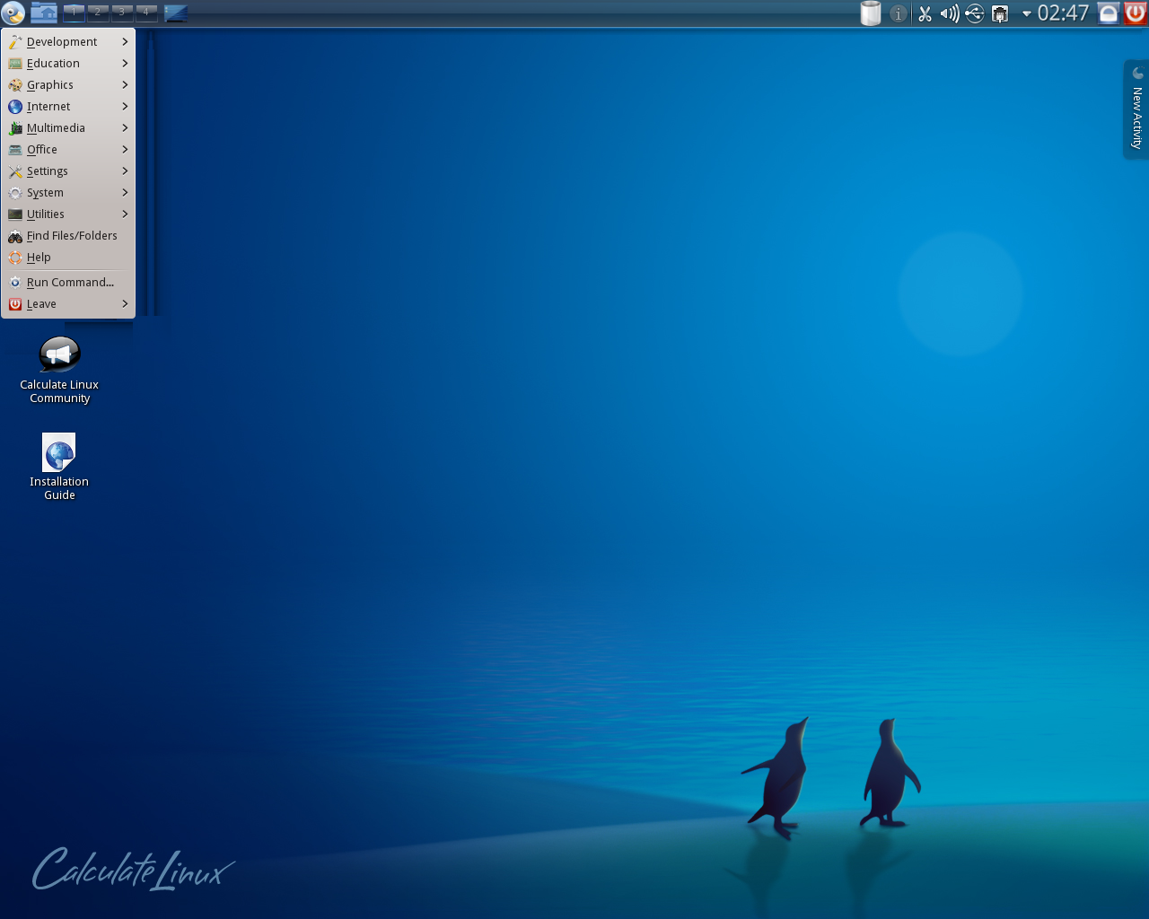Switch to virtual desktop 4
Image resolution: width=1149 pixels, height=919 pixels.
(x=146, y=13)
